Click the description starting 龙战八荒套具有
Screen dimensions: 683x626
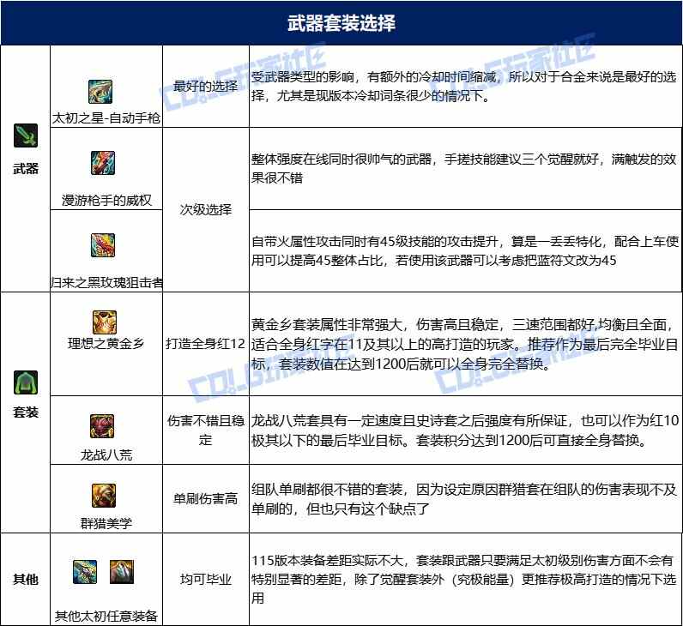pyautogui.click(x=465, y=430)
